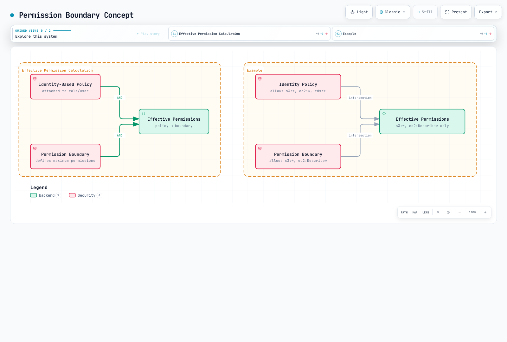Click the Explore this system text
The image size is (507, 342).
pyautogui.click(x=36, y=36)
